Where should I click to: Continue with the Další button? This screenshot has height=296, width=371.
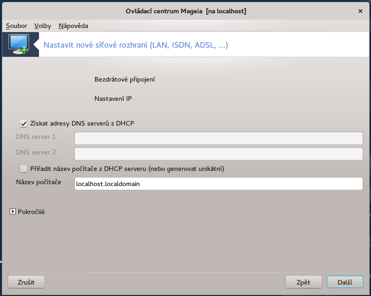[345, 282]
